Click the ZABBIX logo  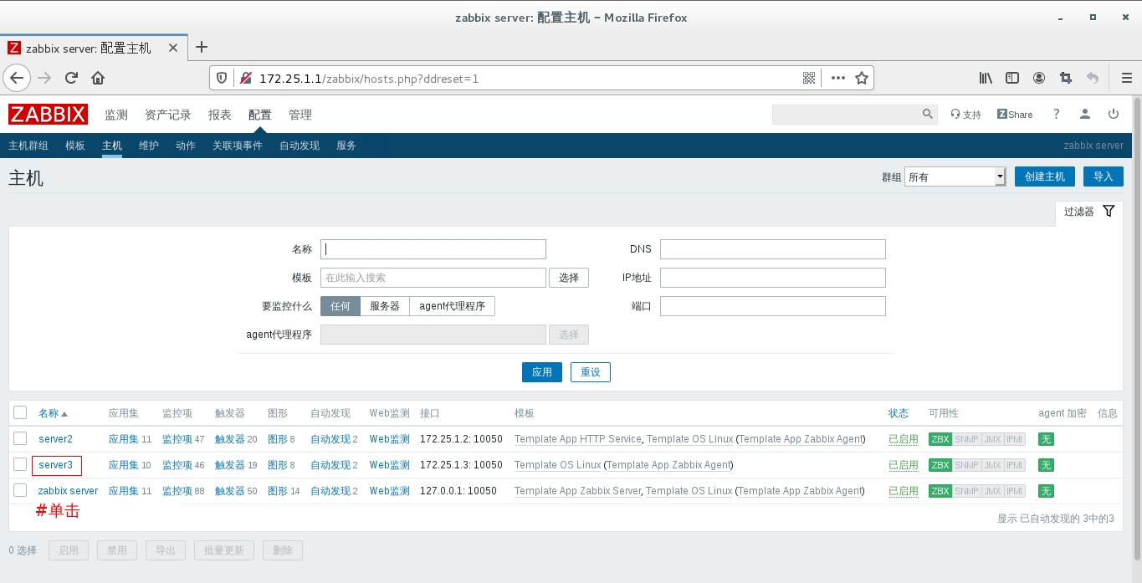(x=49, y=115)
